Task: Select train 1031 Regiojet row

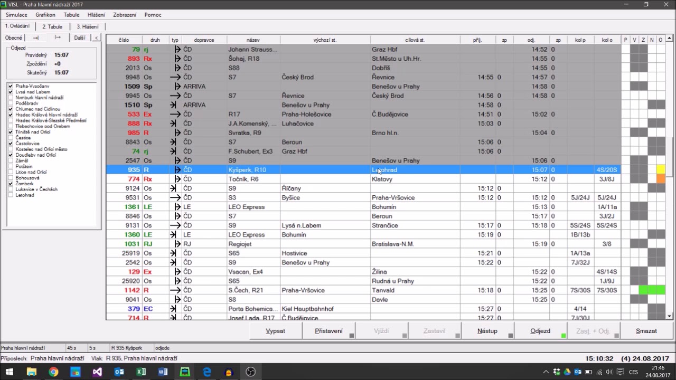Action: tap(363, 244)
